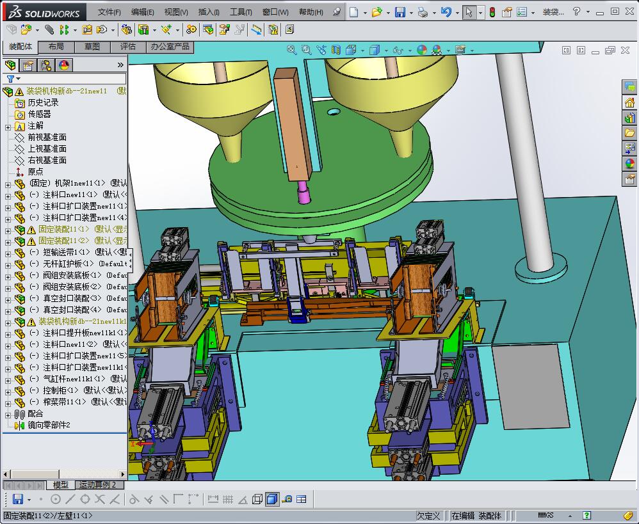The image size is (639, 524).
Task: Open the 文件(F) menu
Action: (x=109, y=12)
